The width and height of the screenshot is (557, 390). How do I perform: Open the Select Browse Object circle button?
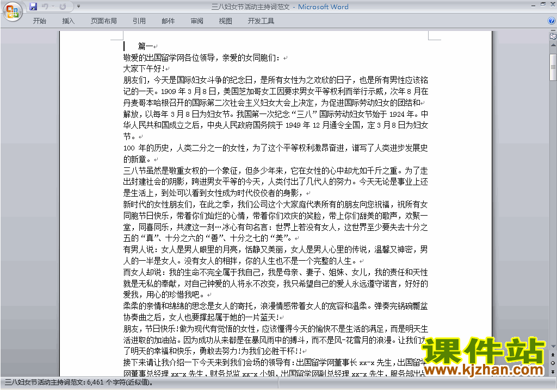pos(553,363)
